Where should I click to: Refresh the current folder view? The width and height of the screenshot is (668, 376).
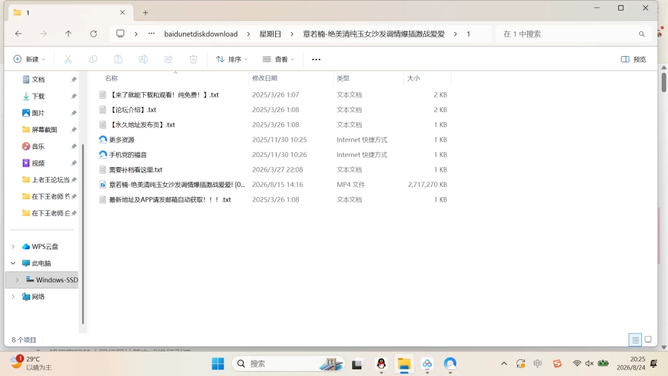pos(94,33)
